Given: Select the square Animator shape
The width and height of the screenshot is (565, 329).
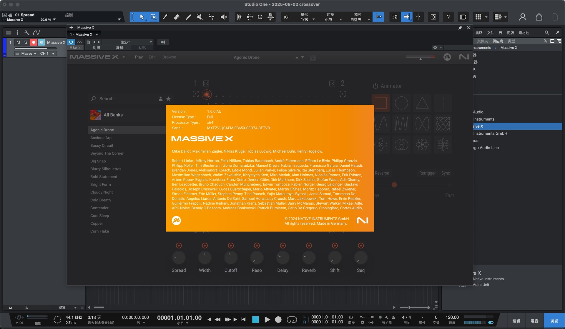Looking at the screenshot, I should (380, 103).
